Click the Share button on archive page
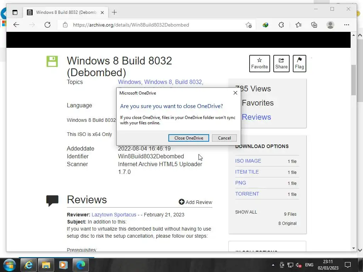Image resolution: width=363 pixels, height=272 pixels. click(281, 64)
